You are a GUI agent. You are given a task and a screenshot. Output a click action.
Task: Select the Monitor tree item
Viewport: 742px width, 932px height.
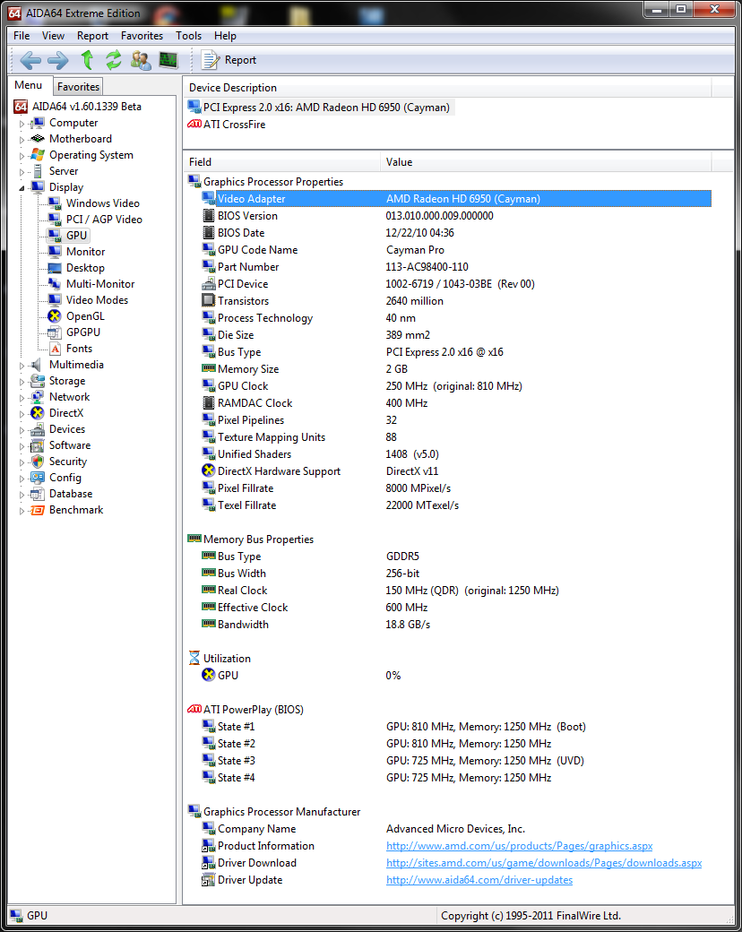[86, 252]
